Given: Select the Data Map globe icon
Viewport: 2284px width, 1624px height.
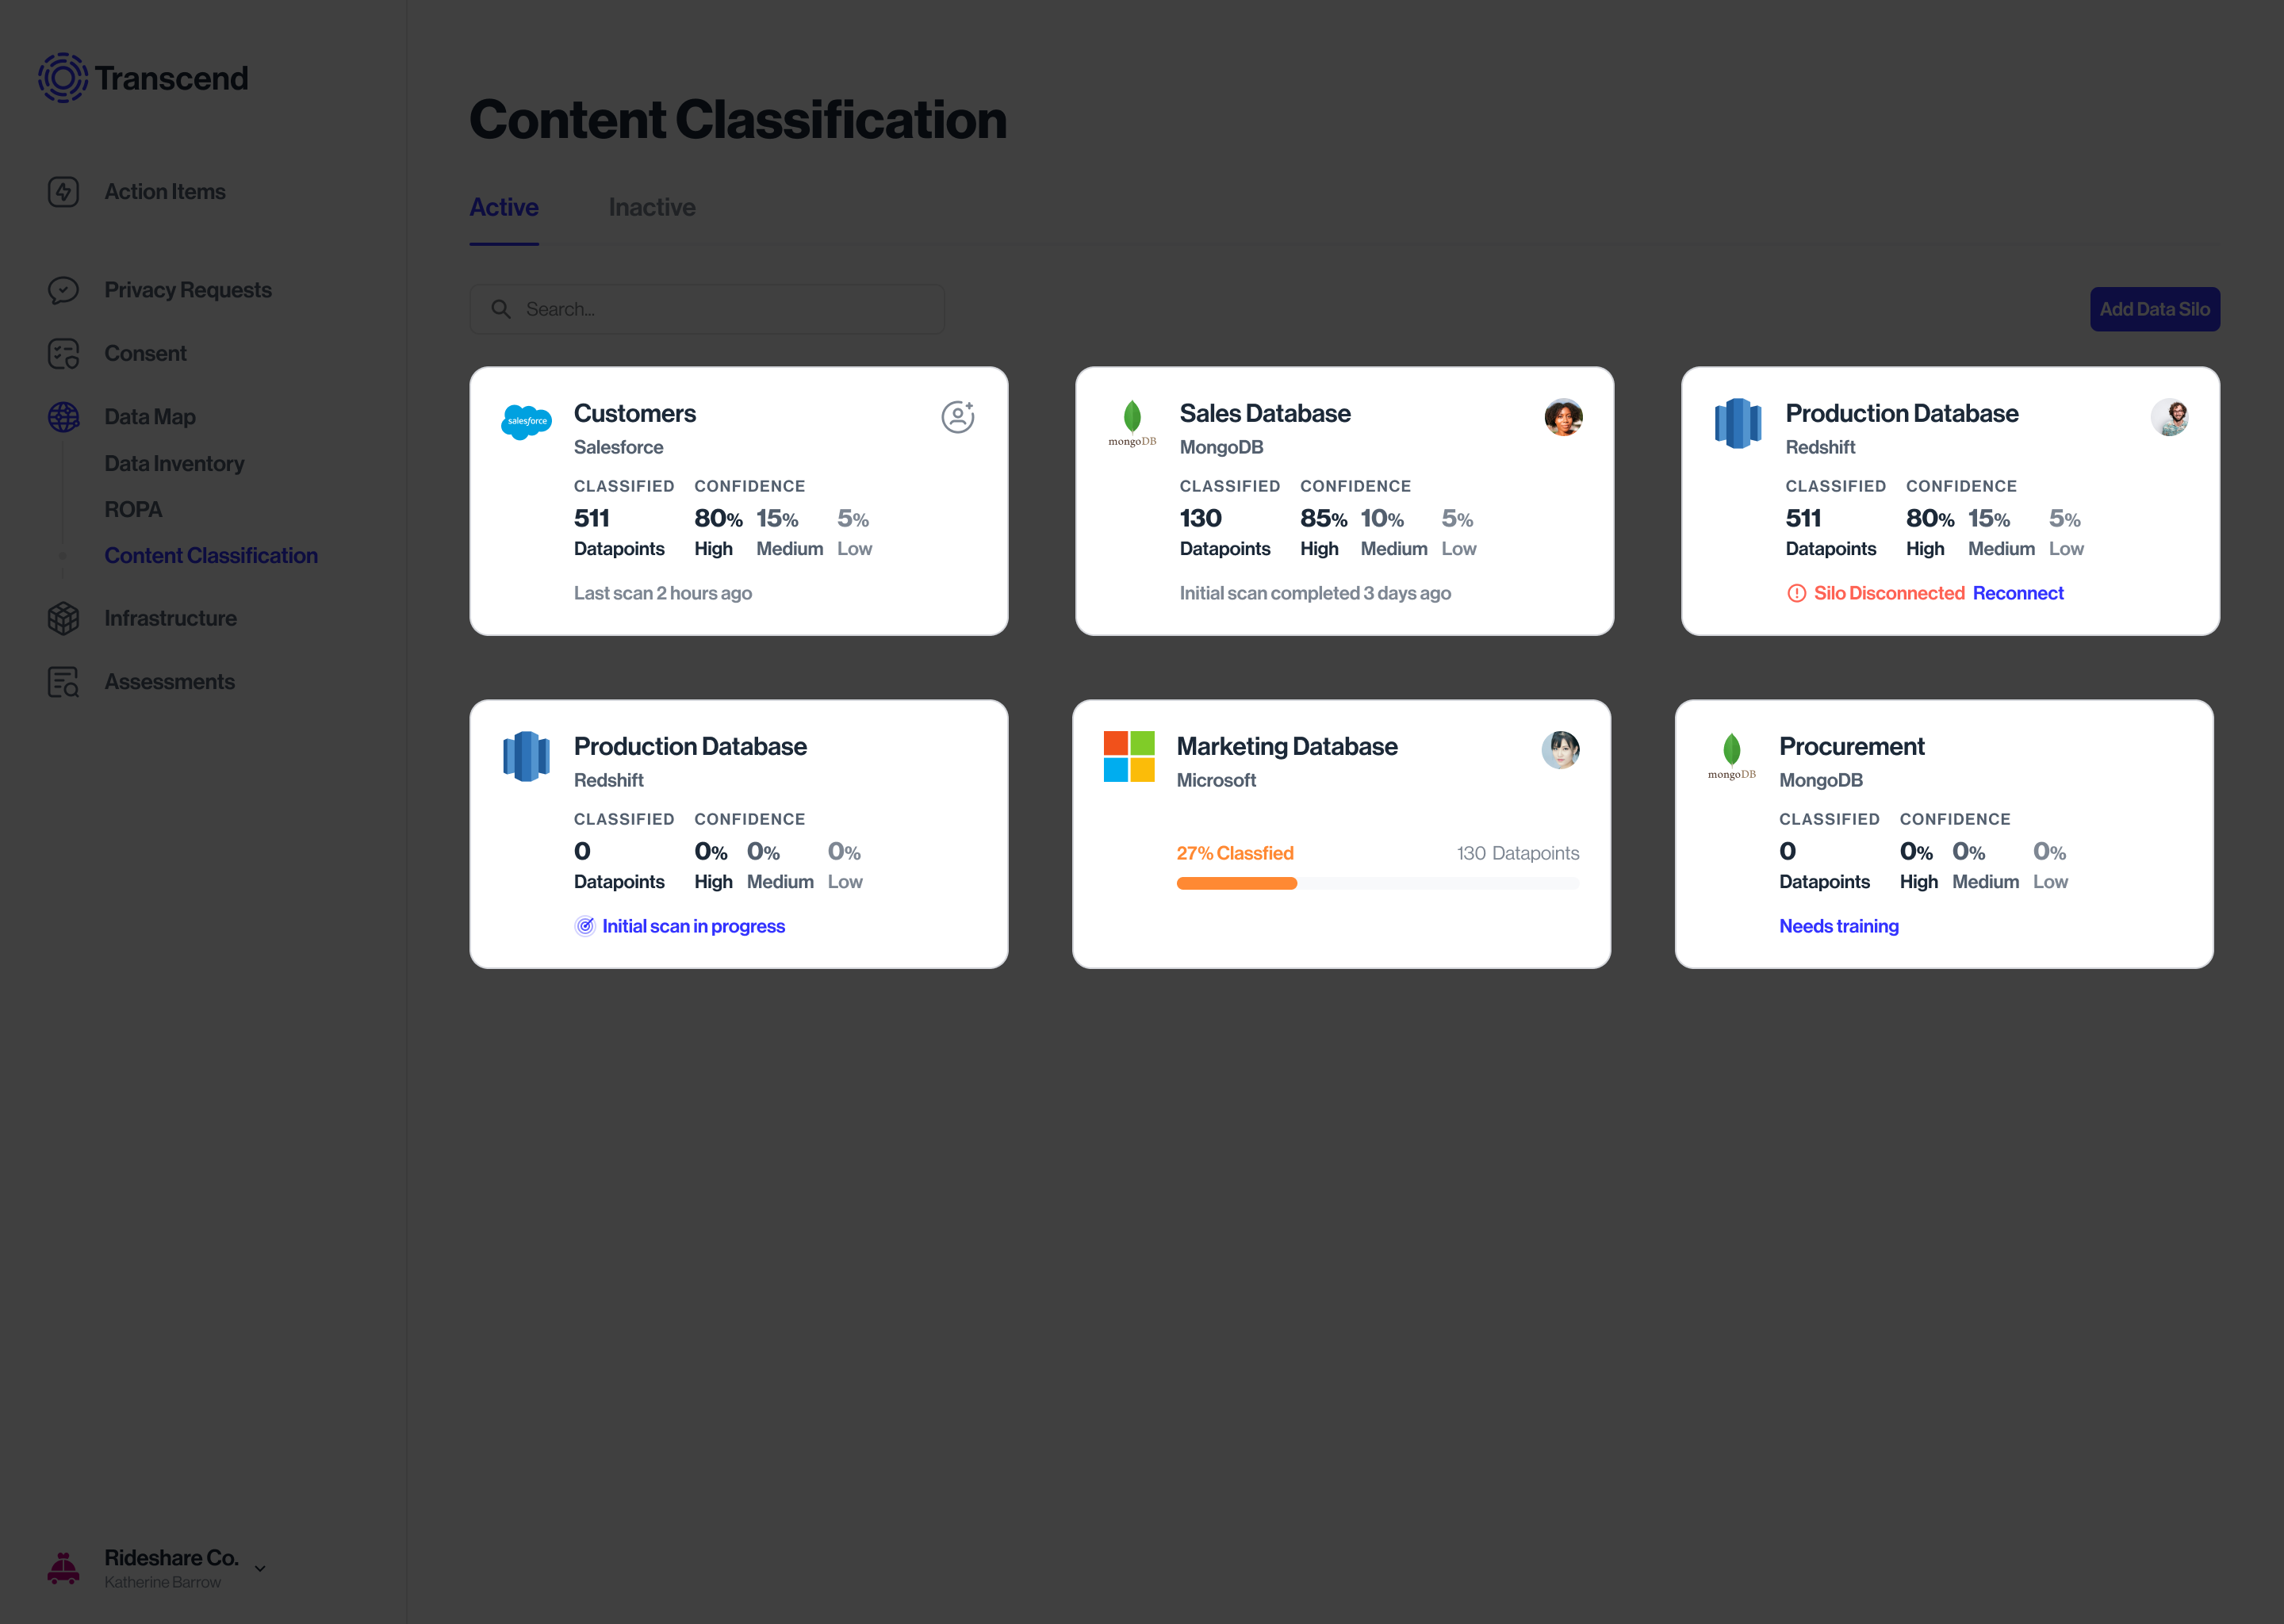Looking at the screenshot, I should point(63,417).
